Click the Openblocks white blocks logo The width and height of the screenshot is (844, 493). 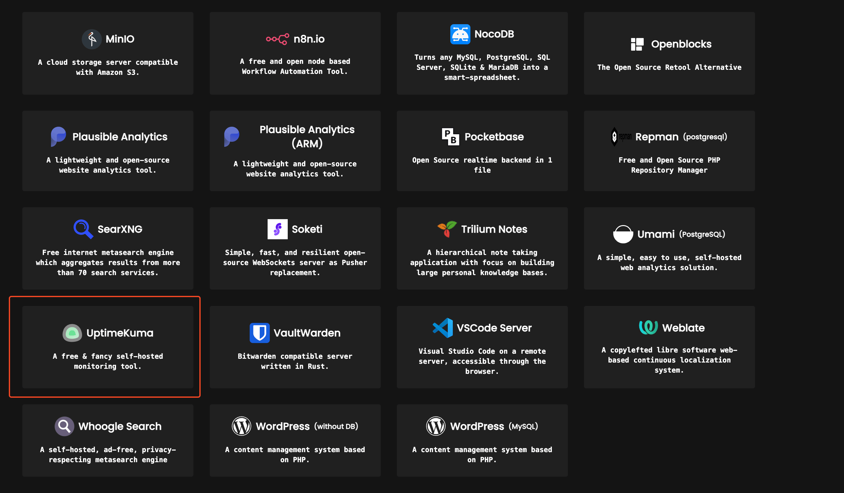(x=637, y=44)
